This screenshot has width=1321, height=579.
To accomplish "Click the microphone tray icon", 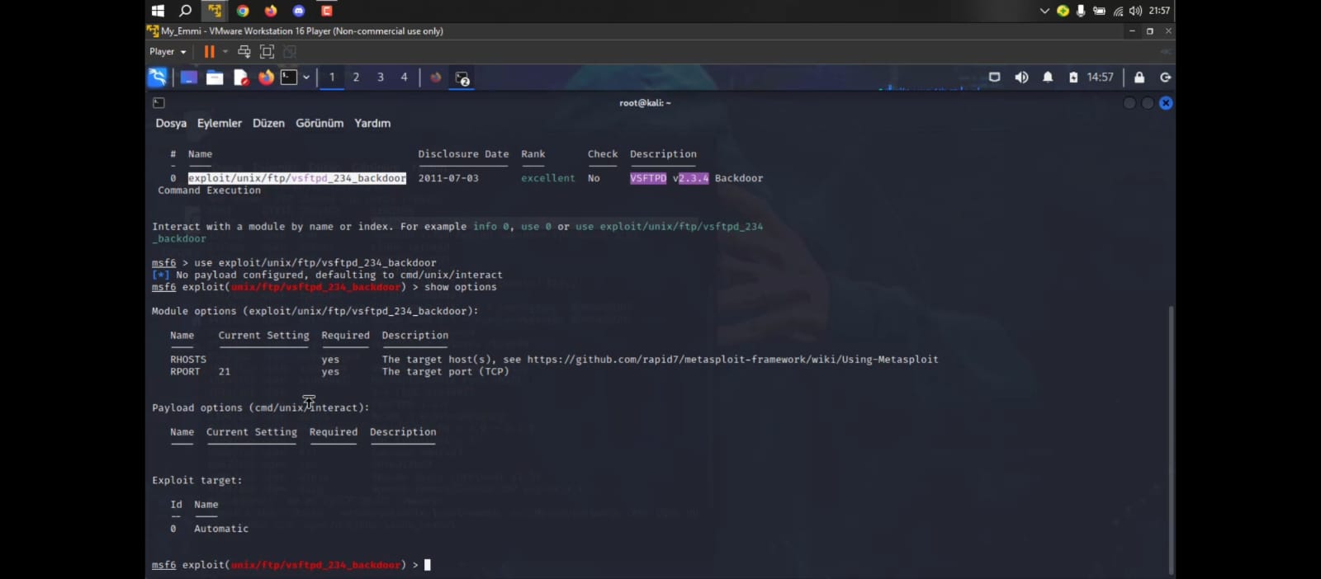I will click(1081, 11).
